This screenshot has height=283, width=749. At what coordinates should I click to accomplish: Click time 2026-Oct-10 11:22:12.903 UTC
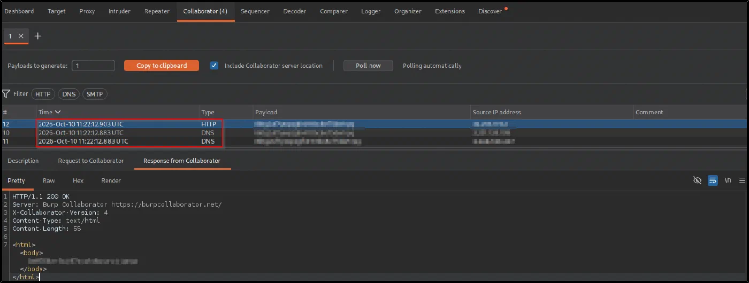pyautogui.click(x=81, y=124)
